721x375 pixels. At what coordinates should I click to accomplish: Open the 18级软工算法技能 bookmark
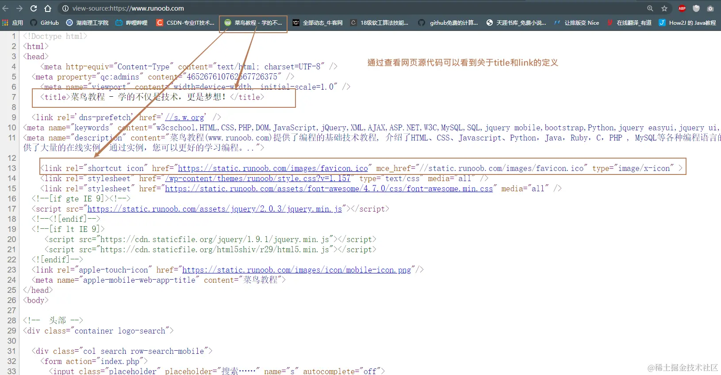tap(380, 23)
